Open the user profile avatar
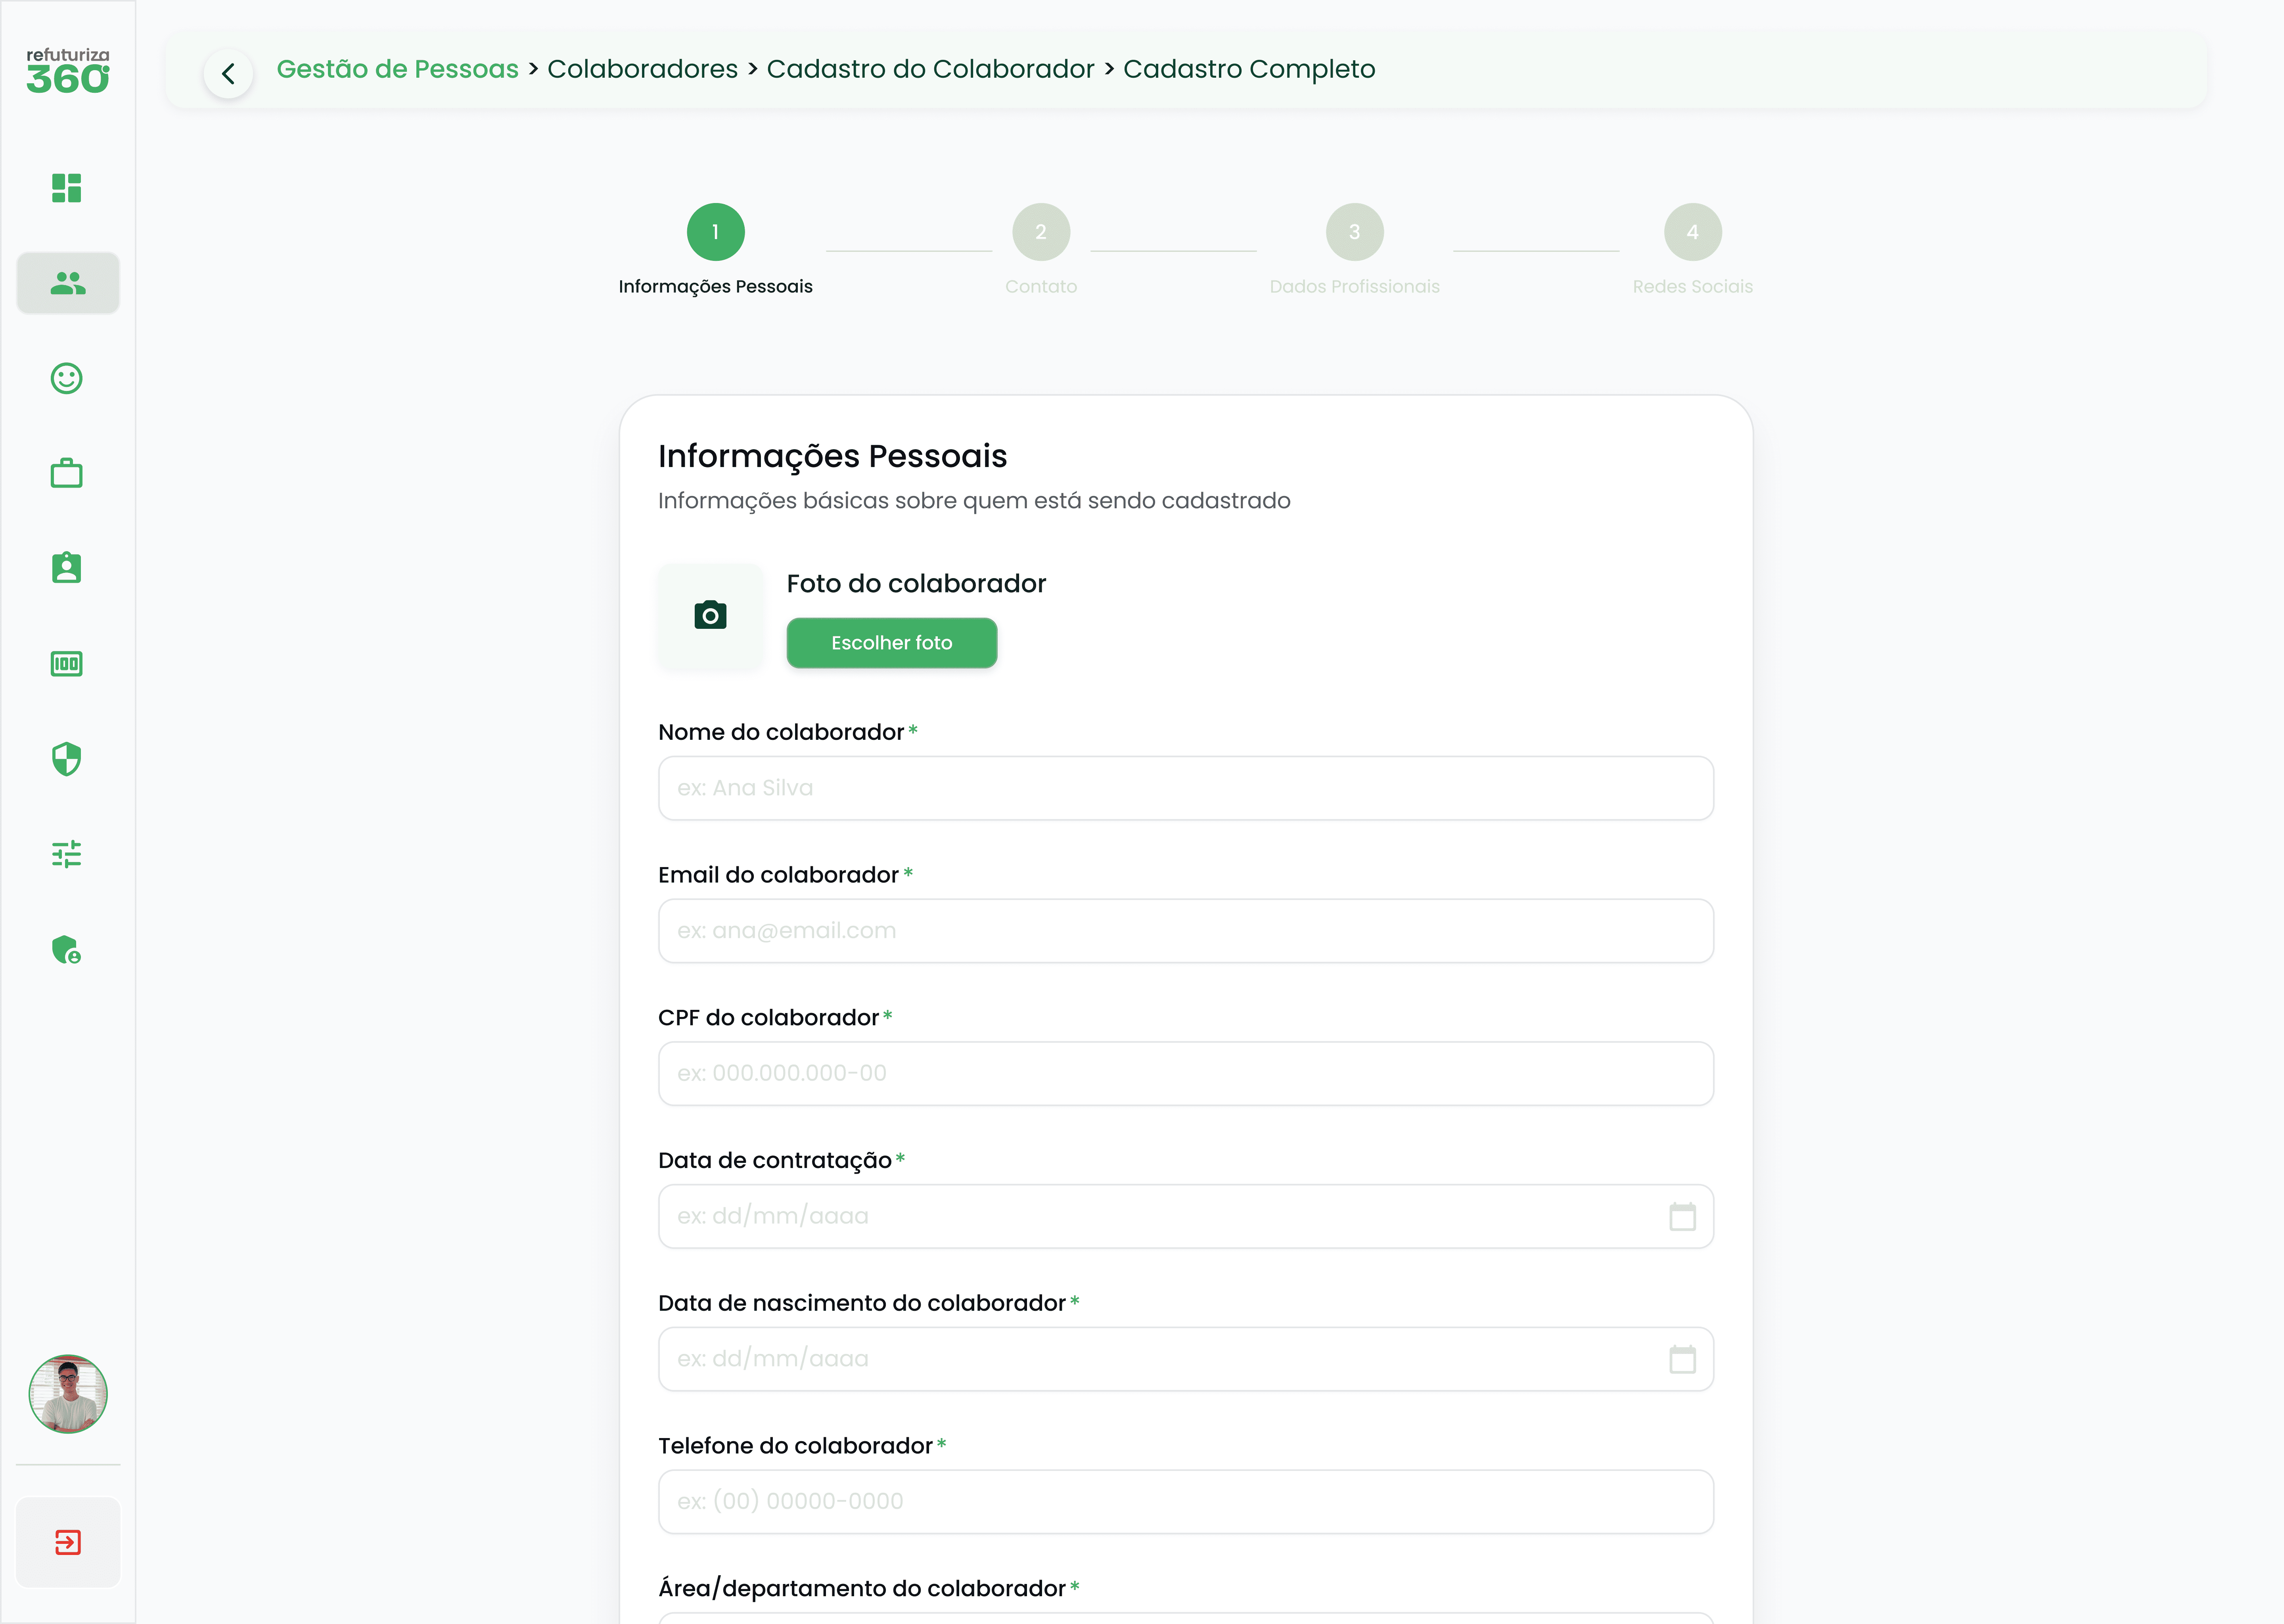The width and height of the screenshot is (2284, 1624). [x=68, y=1394]
